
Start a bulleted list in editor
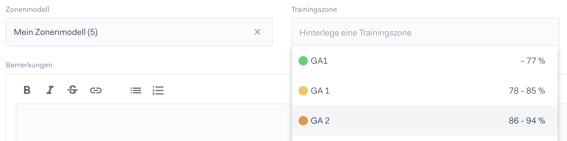pos(136,90)
